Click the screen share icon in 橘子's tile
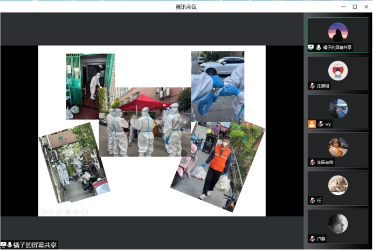 pos(311,48)
